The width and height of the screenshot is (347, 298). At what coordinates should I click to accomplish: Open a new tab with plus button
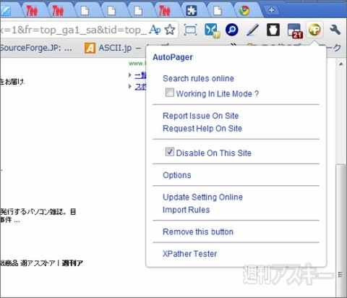pyautogui.click(x=272, y=10)
